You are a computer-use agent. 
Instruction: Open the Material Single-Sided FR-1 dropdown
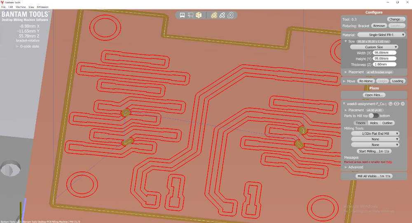coord(381,35)
